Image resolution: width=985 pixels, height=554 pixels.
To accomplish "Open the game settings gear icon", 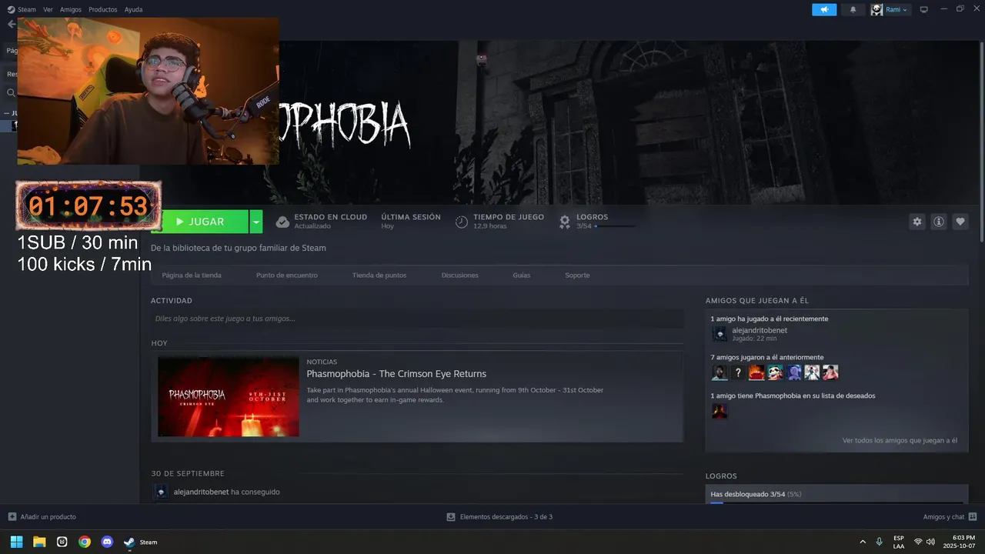I will (x=917, y=222).
